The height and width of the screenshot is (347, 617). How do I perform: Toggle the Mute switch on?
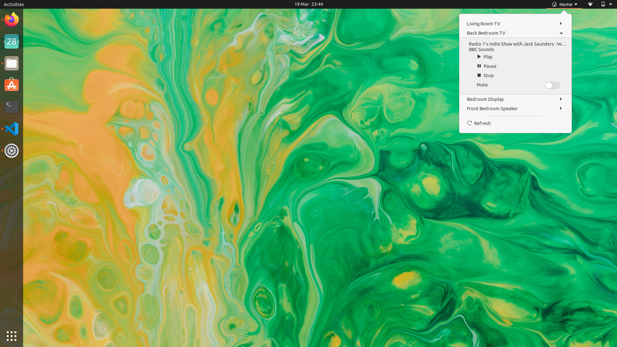pyautogui.click(x=552, y=85)
